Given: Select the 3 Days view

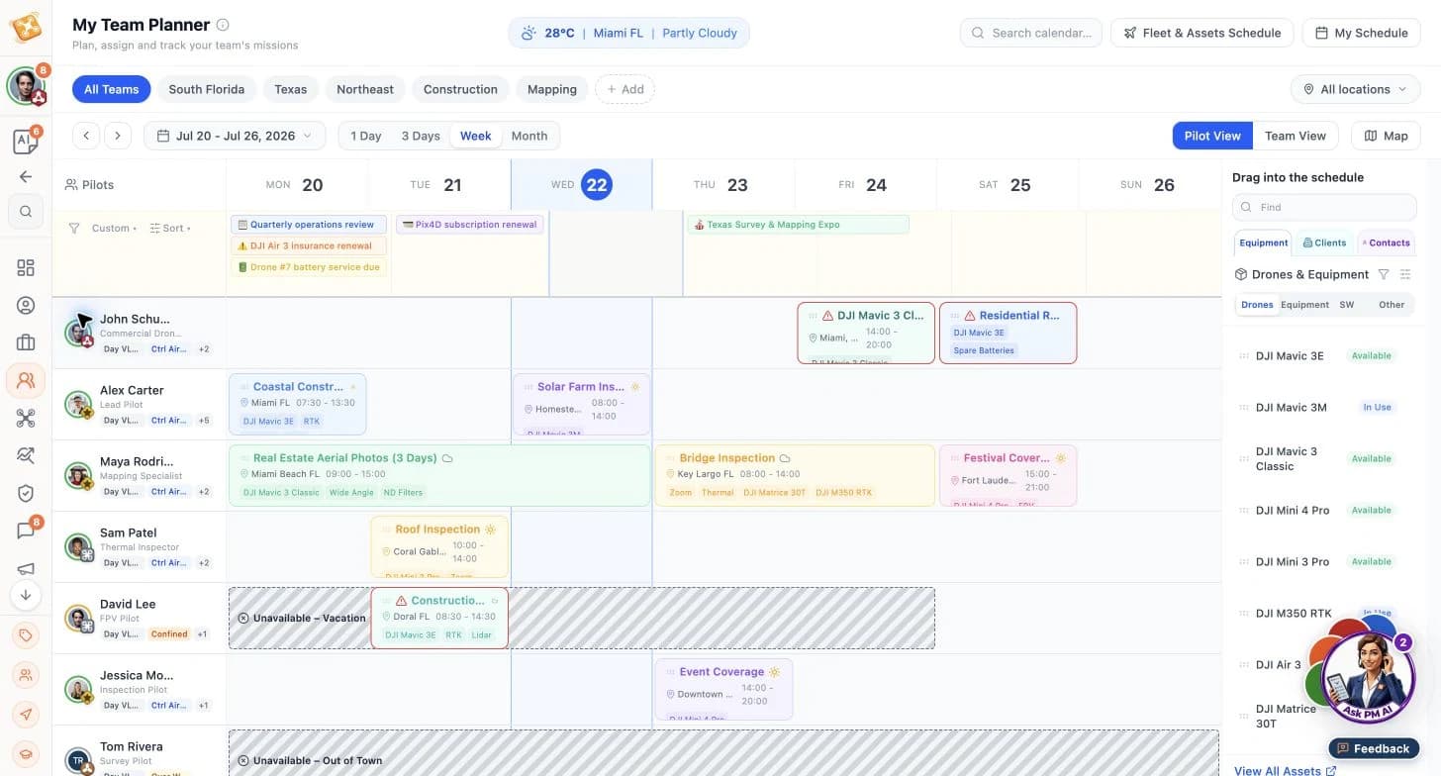Looking at the screenshot, I should coord(421,136).
